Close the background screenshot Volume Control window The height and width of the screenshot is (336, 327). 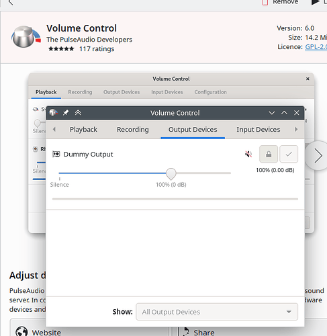point(308,79)
